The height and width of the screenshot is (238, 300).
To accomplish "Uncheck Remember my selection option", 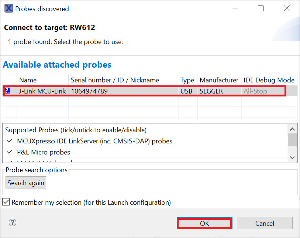I will [x=6, y=202].
